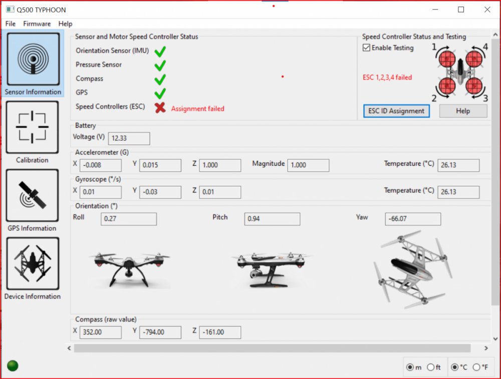
Task: Toggle the Enable Testing checkbox
Action: pos(367,48)
